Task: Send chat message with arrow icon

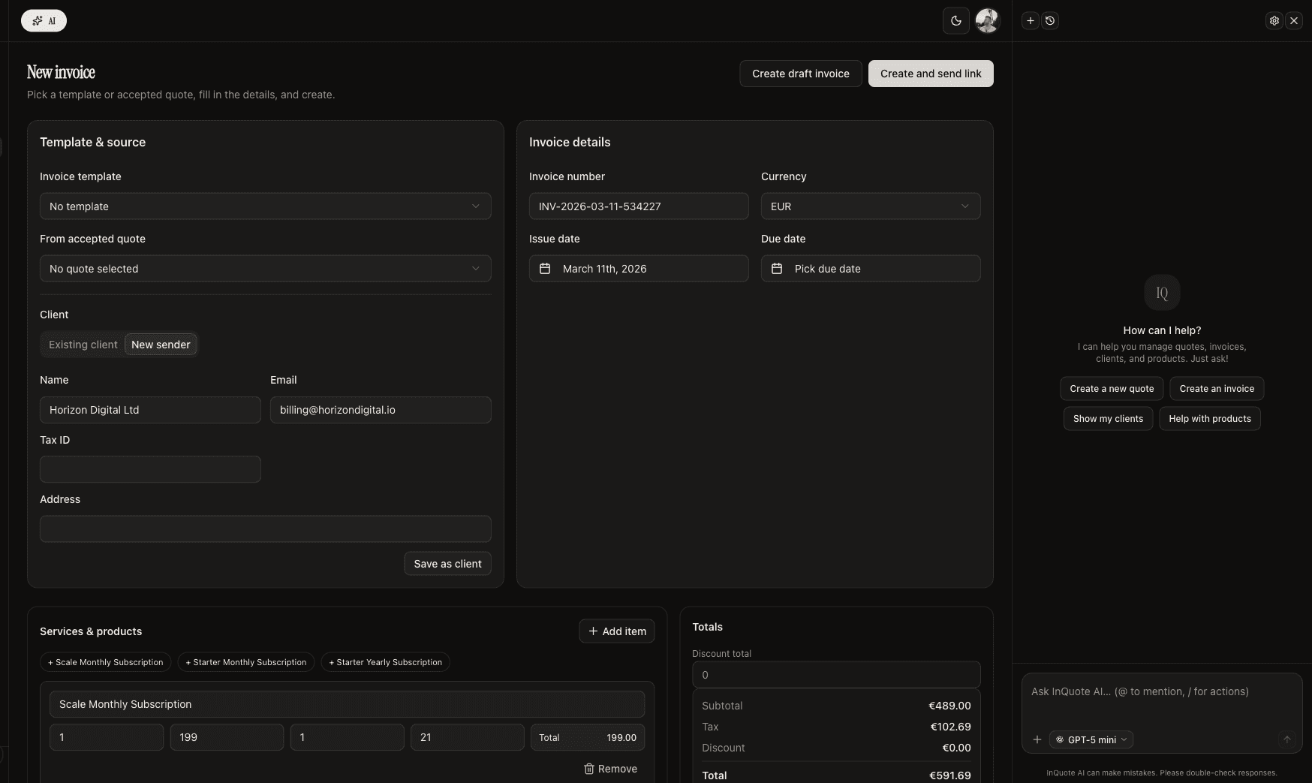Action: [x=1286, y=739]
